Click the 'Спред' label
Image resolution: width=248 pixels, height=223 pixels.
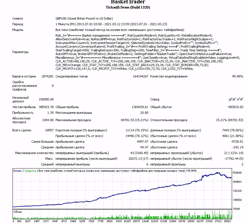pos(155,99)
